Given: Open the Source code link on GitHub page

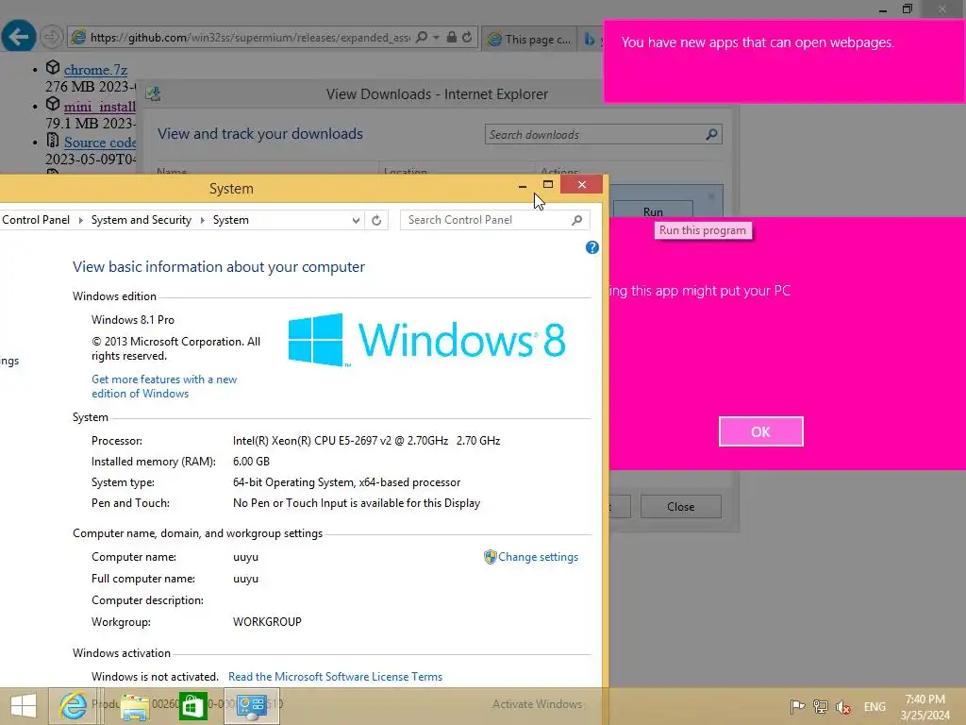Looking at the screenshot, I should pyautogui.click(x=100, y=143).
